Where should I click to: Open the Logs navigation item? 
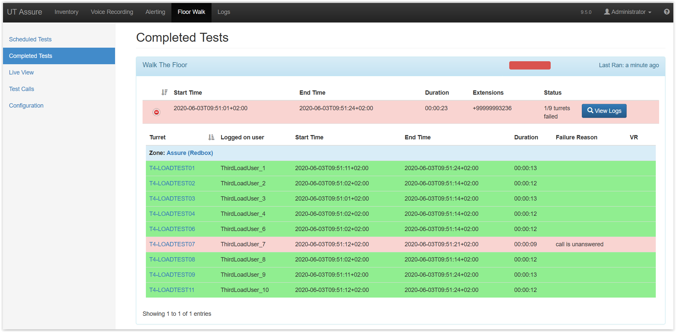[x=224, y=12]
